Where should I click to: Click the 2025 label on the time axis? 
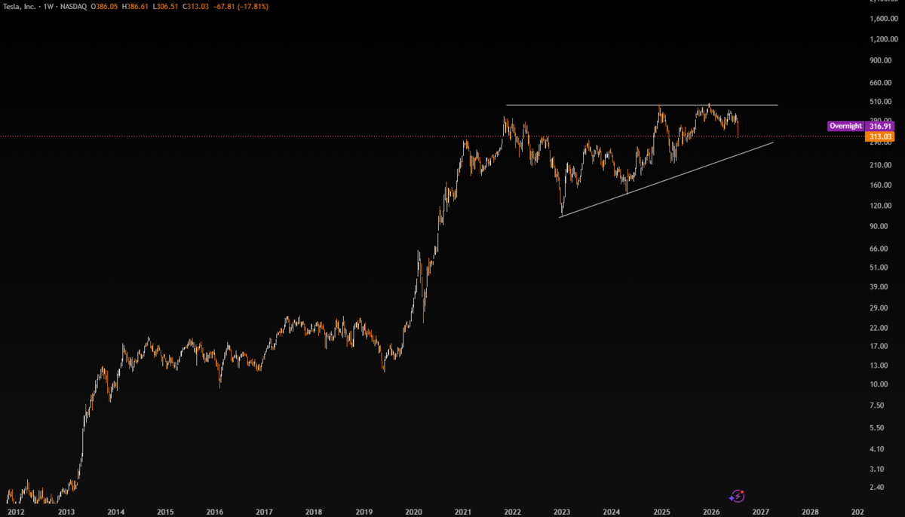[x=661, y=511]
